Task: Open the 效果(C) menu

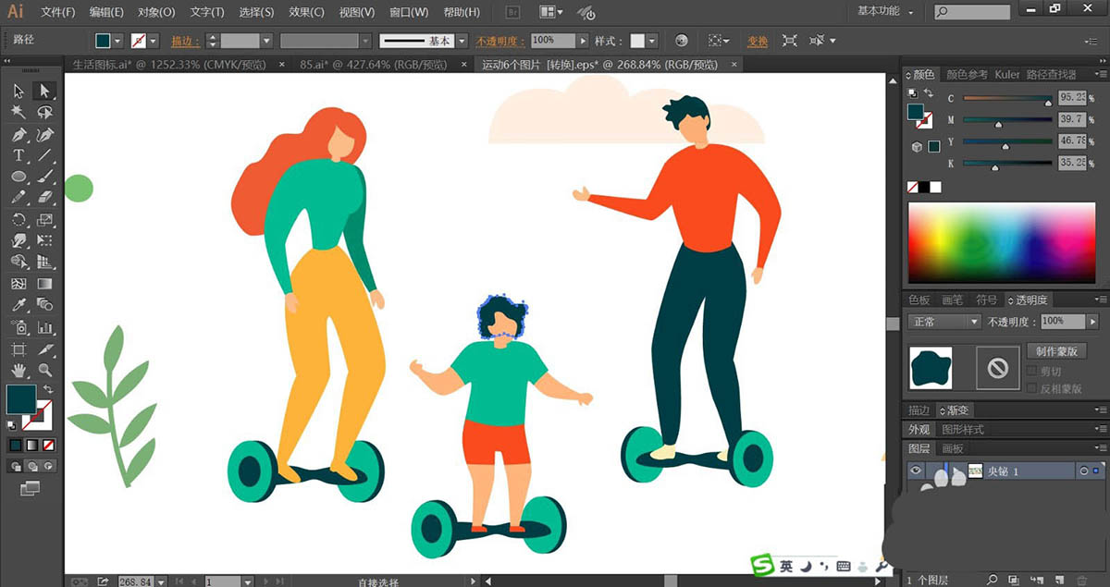Action: pyautogui.click(x=306, y=12)
